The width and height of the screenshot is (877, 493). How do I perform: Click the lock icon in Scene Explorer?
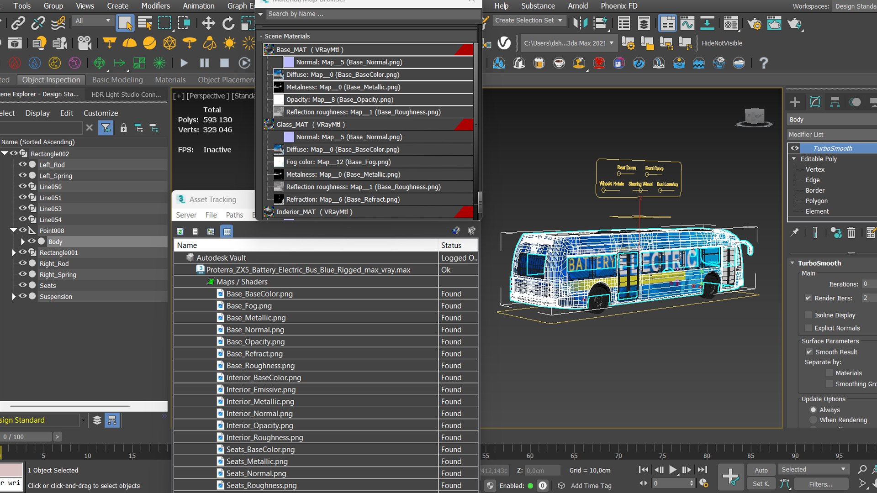[123, 128]
